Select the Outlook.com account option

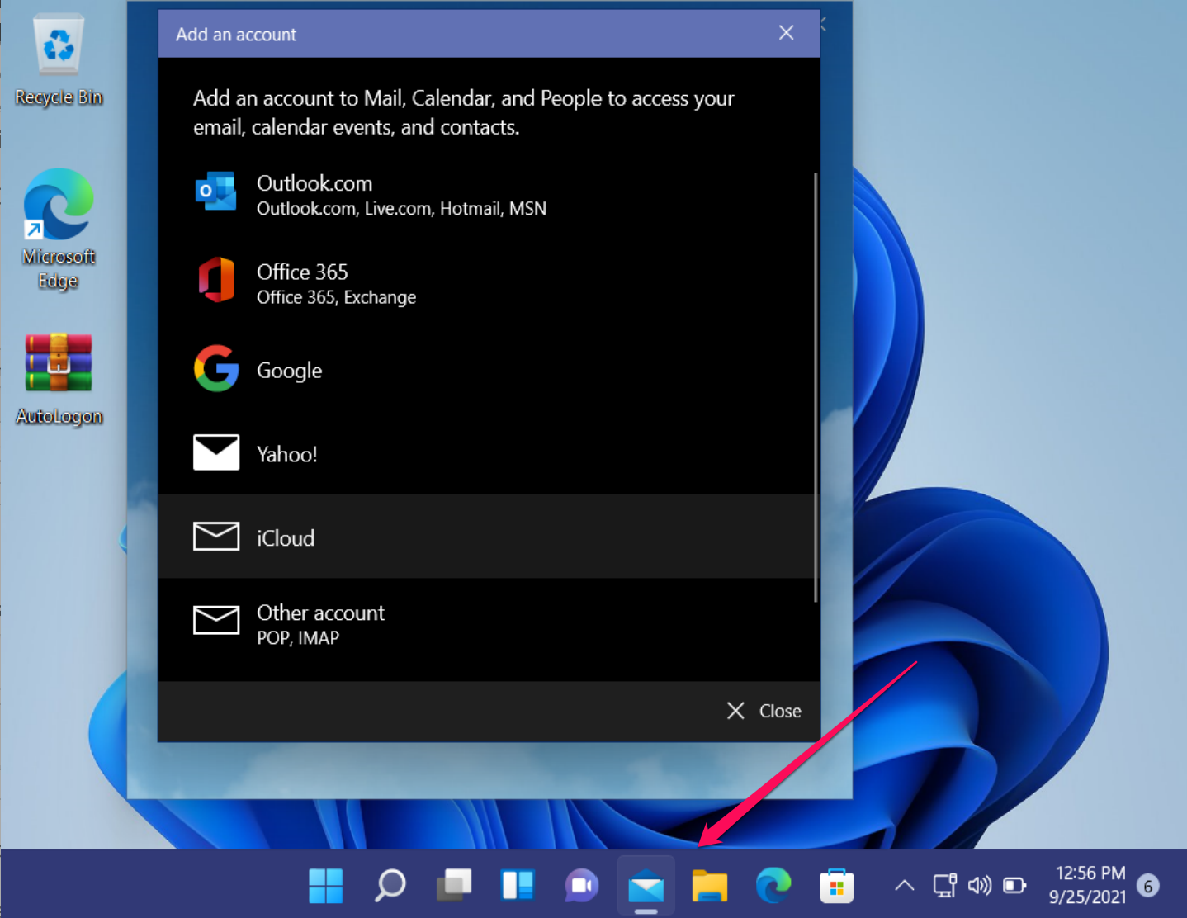pyautogui.click(x=314, y=194)
